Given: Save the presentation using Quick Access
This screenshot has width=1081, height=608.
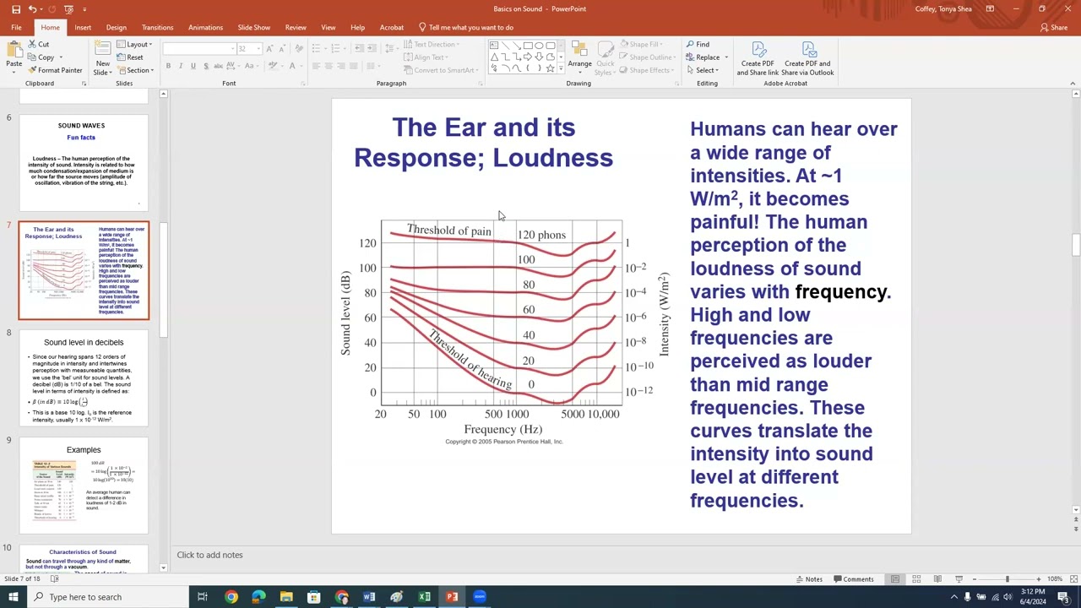Looking at the screenshot, I should (15, 9).
